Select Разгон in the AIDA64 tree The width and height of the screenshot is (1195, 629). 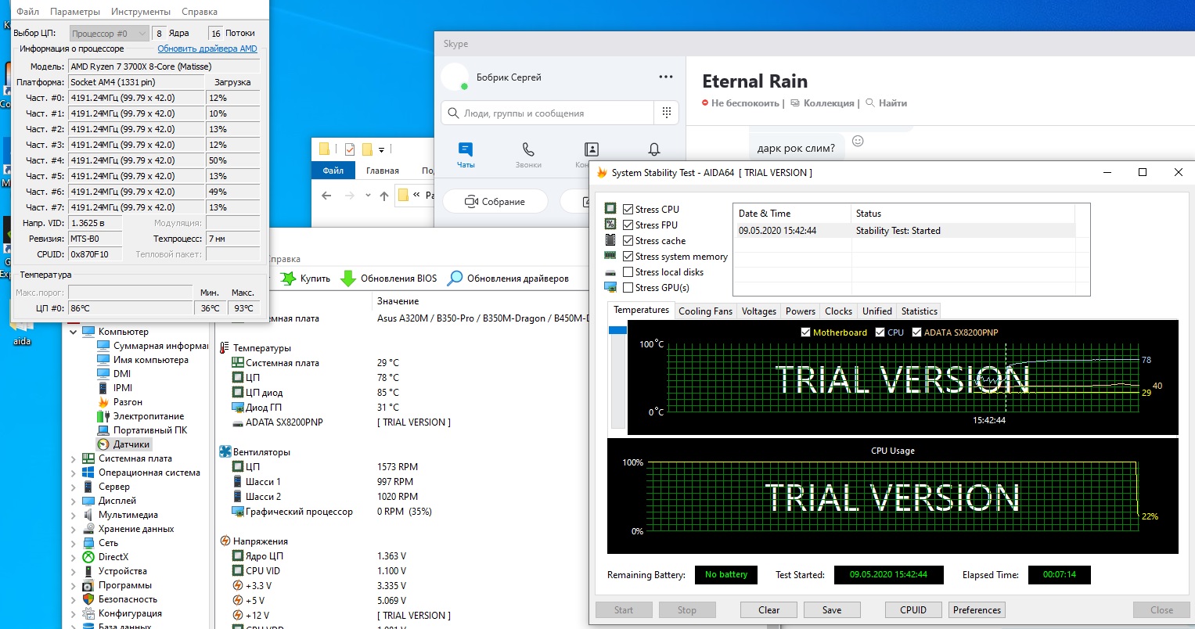pyautogui.click(x=120, y=402)
